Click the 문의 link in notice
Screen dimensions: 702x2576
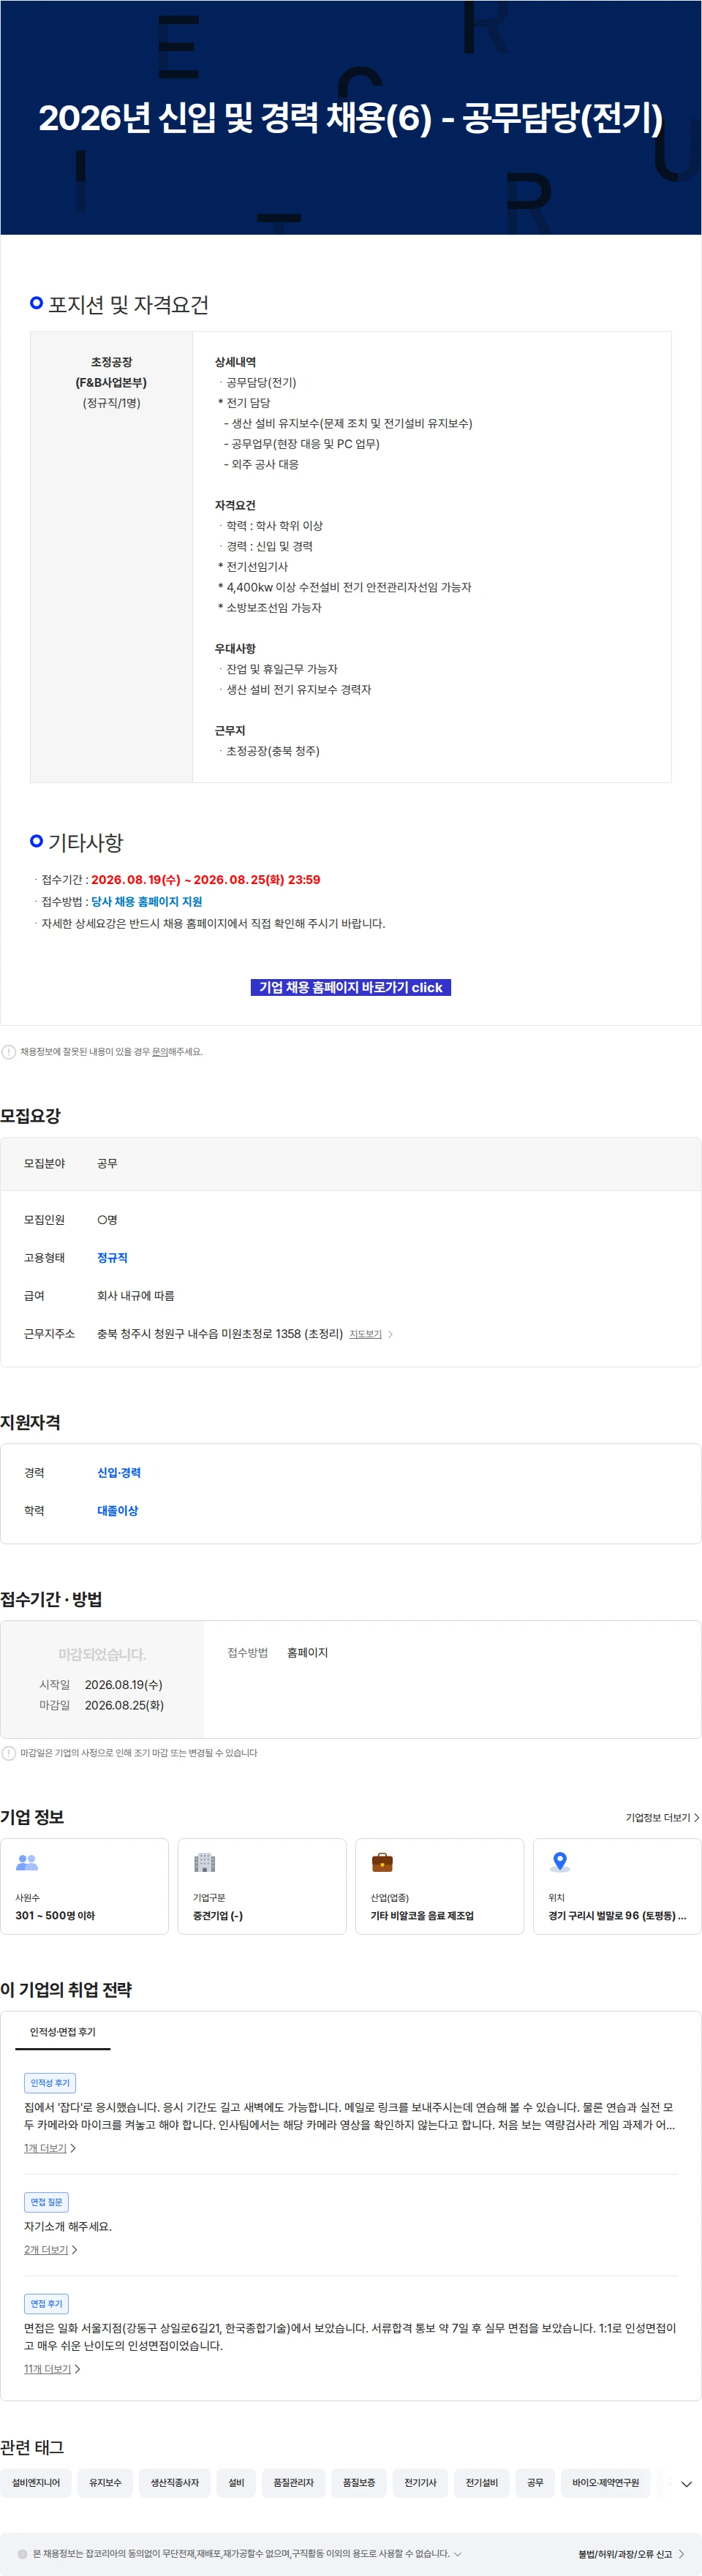(x=159, y=1052)
